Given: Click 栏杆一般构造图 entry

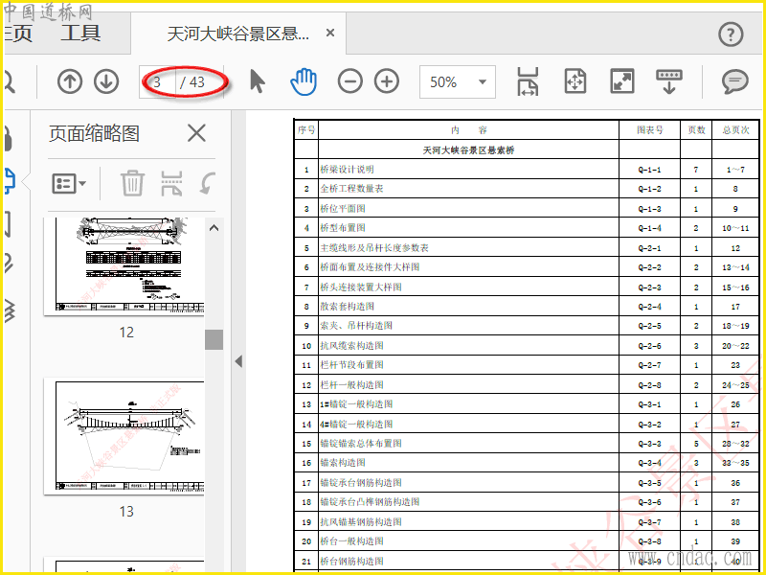Looking at the screenshot, I should [x=351, y=385].
